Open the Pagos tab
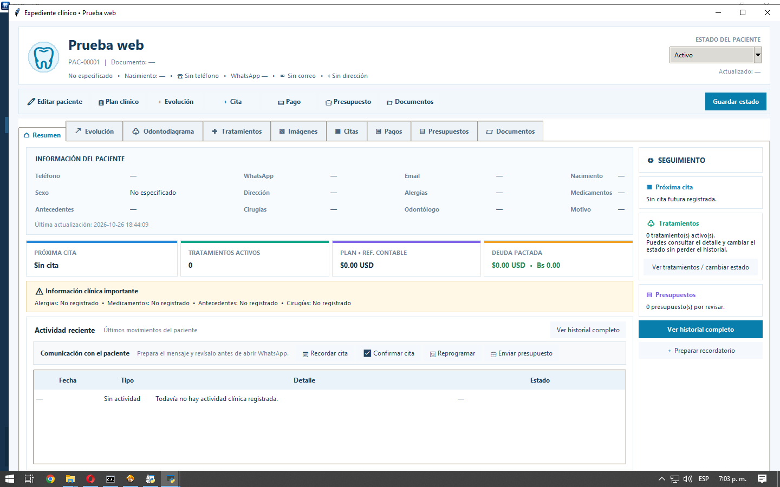The height and width of the screenshot is (487, 780). tap(389, 131)
